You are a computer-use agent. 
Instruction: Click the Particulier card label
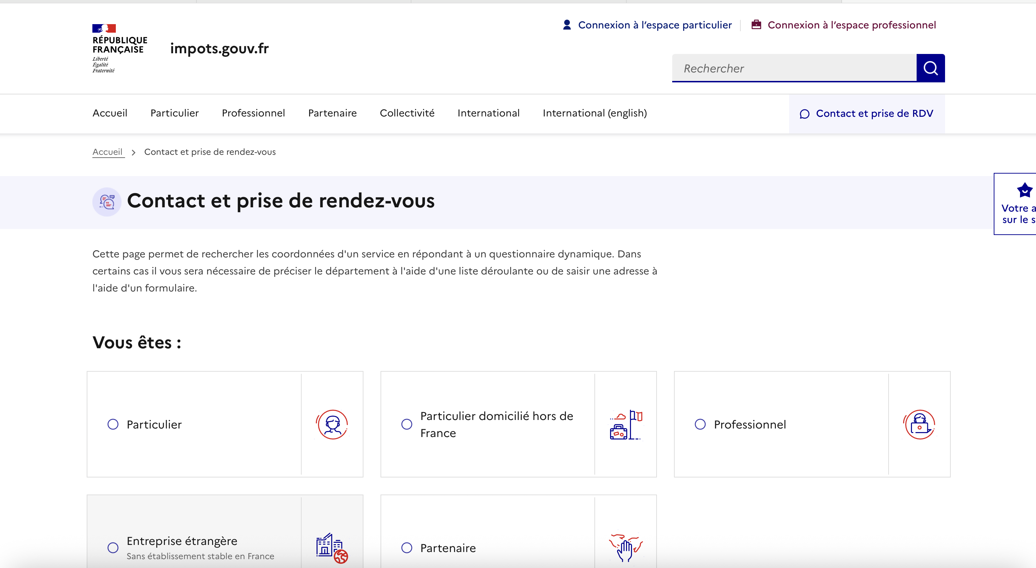pyautogui.click(x=154, y=425)
